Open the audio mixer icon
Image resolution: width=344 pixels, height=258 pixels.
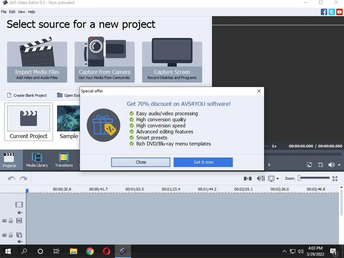[x=261, y=179]
